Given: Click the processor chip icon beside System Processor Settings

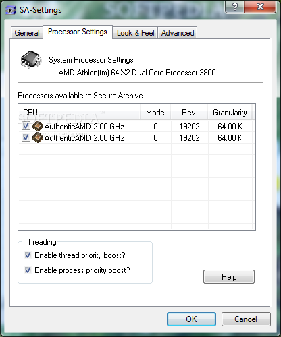Looking at the screenshot, I should pos(31,59).
